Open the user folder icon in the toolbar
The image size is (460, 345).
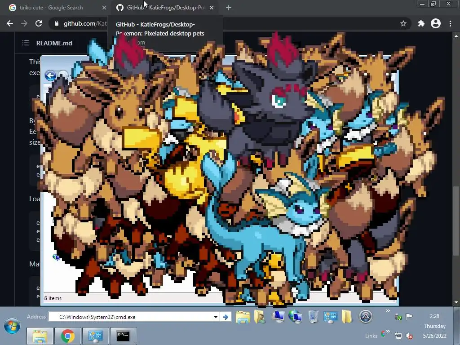[260, 317]
